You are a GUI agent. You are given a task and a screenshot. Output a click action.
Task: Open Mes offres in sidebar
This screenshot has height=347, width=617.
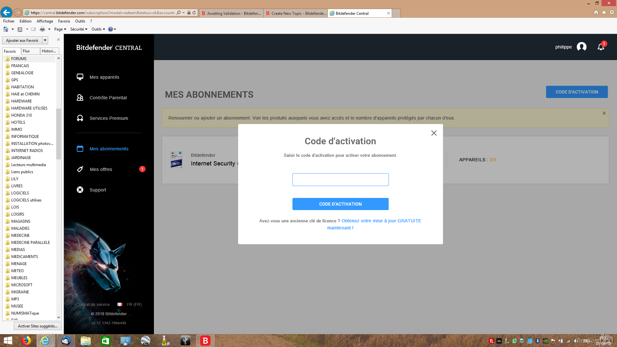(101, 169)
